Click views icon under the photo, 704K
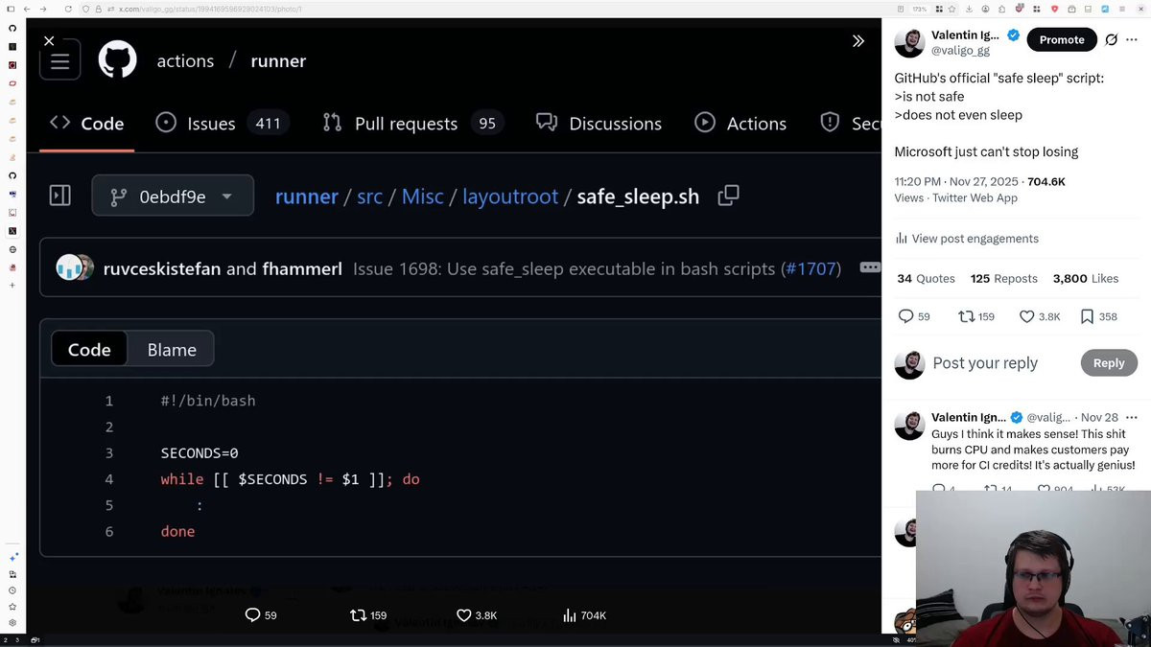Viewport: 1151px width, 647px height. click(x=584, y=615)
